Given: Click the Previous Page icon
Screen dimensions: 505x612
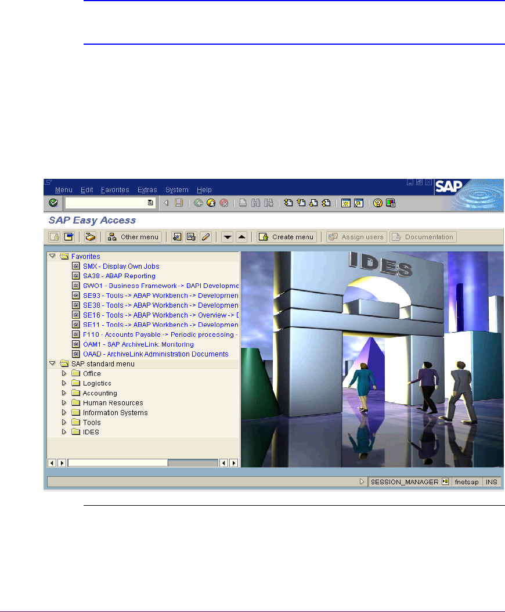Looking at the screenshot, I should (301, 203).
